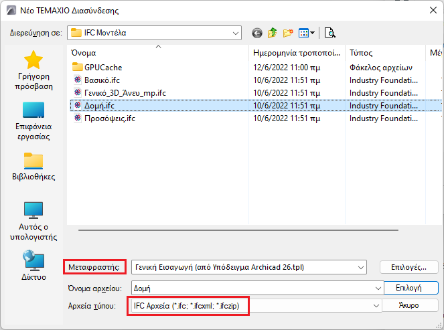
Task: Select folder name GPUCache
Action: point(103,68)
